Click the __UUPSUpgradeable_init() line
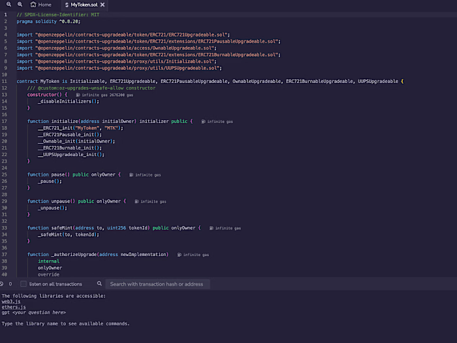Viewport: 457px width, 343px height. point(71,155)
